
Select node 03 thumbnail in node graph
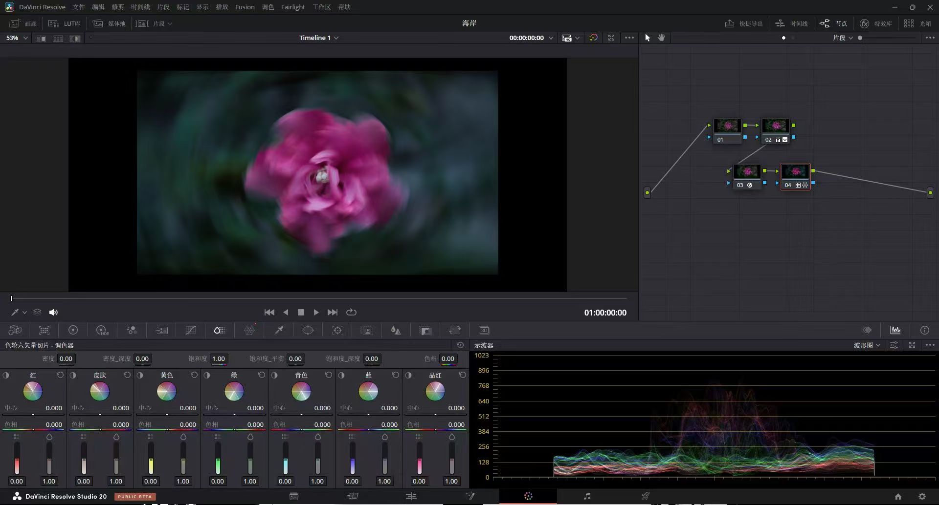747,171
